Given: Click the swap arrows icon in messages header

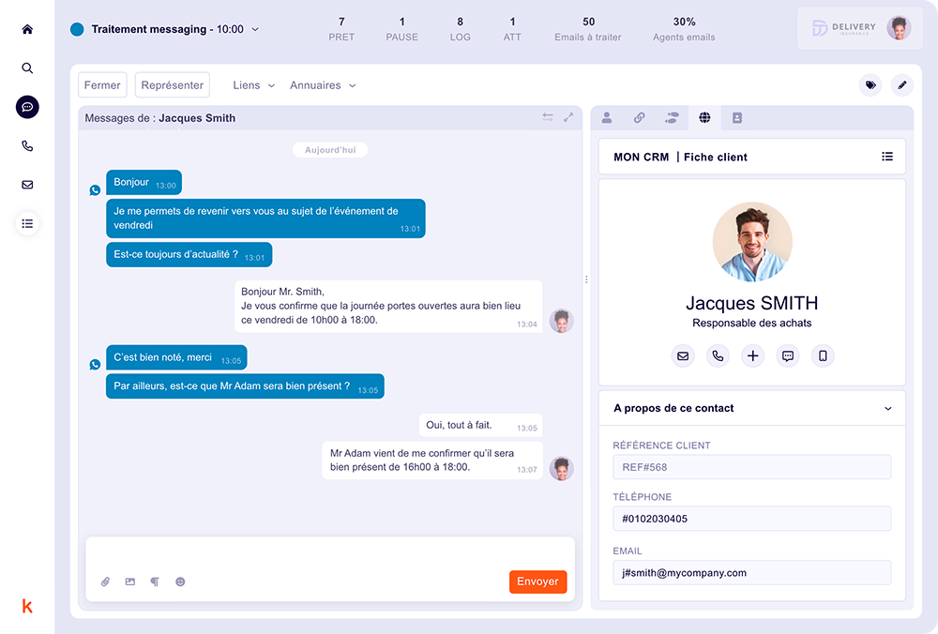Looking at the screenshot, I should coord(548,117).
